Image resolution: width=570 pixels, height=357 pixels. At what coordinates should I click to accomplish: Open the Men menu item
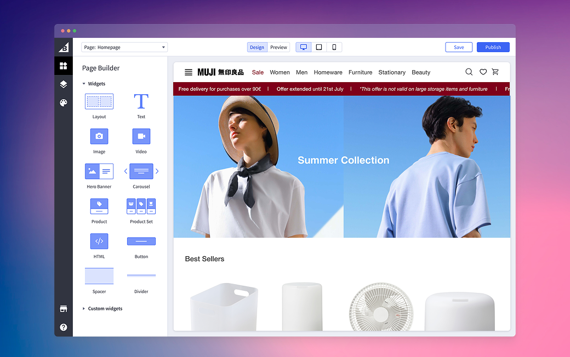(302, 72)
